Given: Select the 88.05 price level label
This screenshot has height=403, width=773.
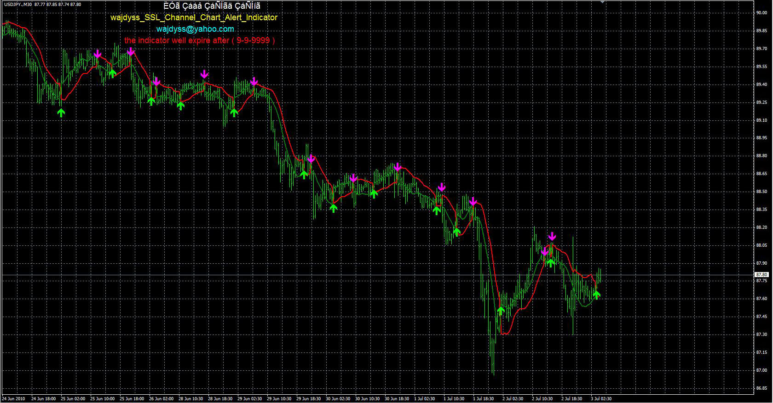Looking at the screenshot, I should [x=761, y=245].
